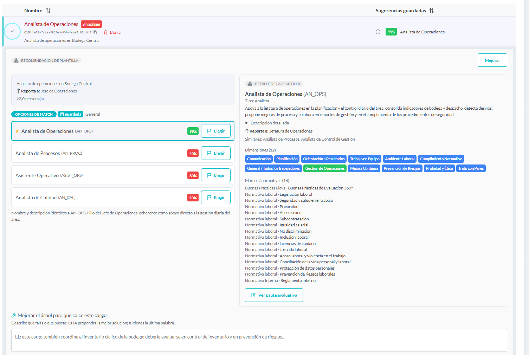
Task: Select the Prevención de Riesgos tag
Action: [x=402, y=168]
